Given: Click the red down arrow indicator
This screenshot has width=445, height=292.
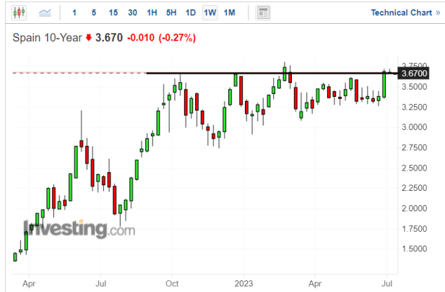Looking at the screenshot, I should tap(89, 38).
